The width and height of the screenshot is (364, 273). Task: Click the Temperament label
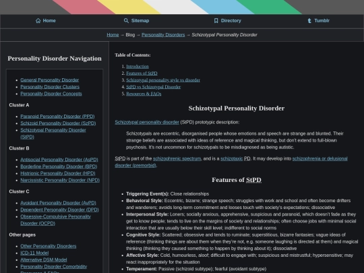[x=142, y=269]
